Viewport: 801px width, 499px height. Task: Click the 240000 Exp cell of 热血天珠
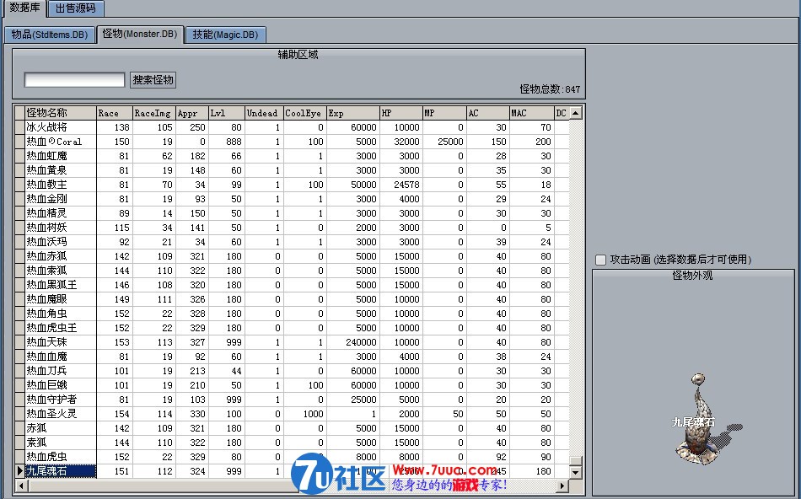(353, 342)
